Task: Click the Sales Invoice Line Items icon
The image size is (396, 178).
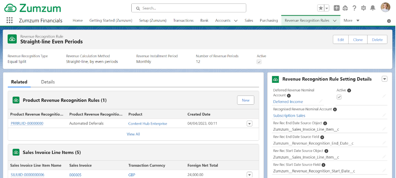Action: click(x=16, y=152)
